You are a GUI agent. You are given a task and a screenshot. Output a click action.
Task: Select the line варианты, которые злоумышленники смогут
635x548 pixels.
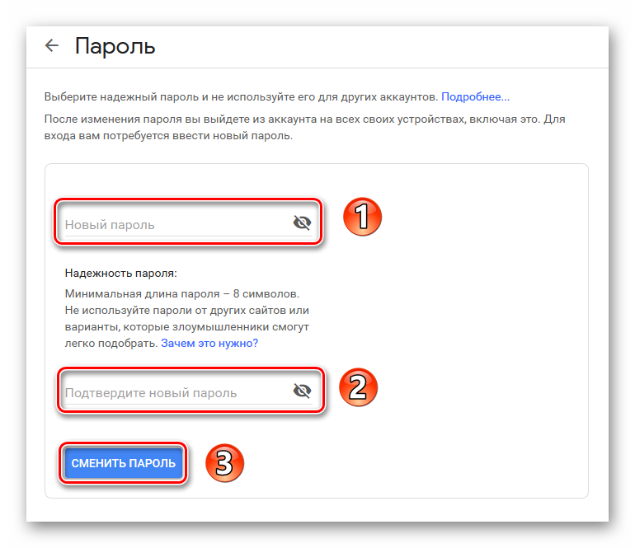tap(186, 326)
